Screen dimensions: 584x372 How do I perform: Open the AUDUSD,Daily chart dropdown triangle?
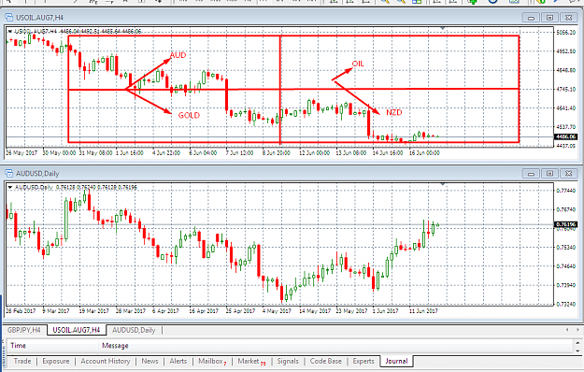[10, 187]
